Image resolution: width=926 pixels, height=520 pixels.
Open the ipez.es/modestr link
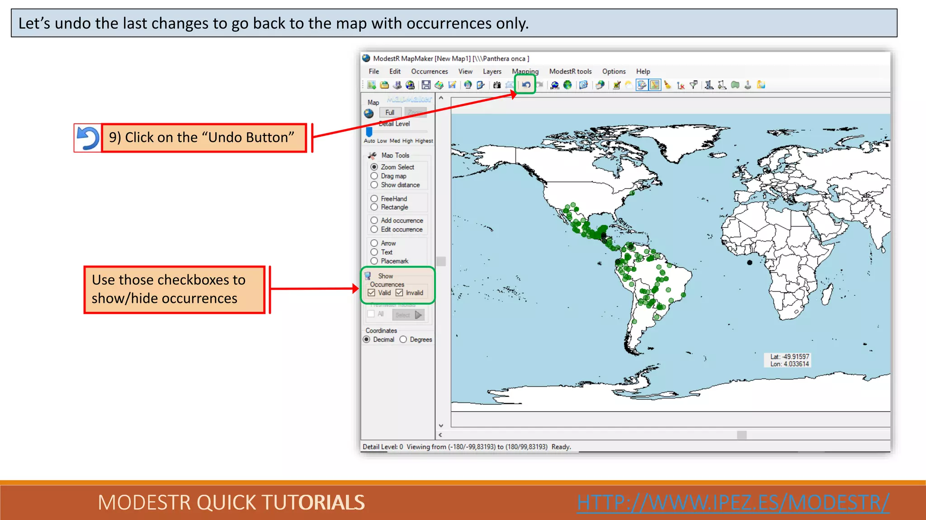coord(733,502)
